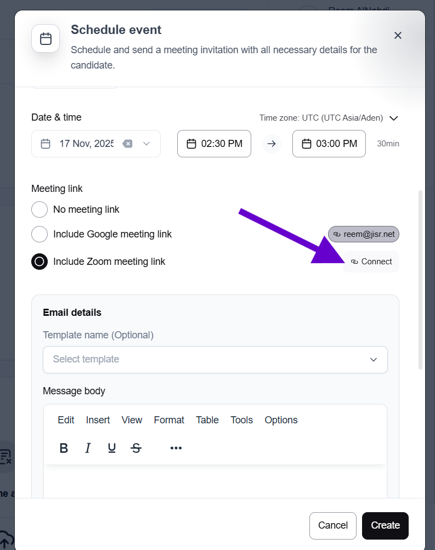Set the 02:30 PM start time field
Viewport: 435px width, 550px height.
click(214, 144)
